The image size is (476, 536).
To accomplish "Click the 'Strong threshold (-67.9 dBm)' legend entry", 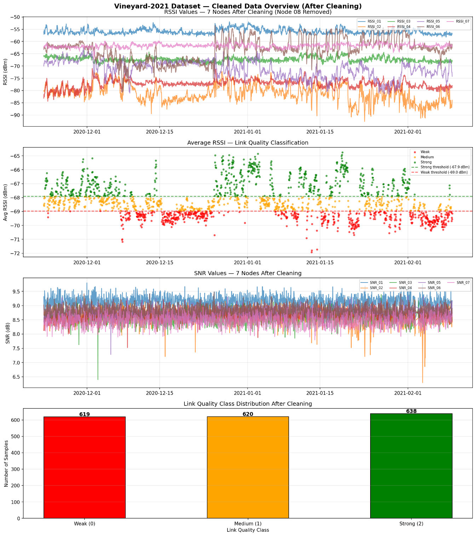I will pyautogui.click(x=440, y=167).
